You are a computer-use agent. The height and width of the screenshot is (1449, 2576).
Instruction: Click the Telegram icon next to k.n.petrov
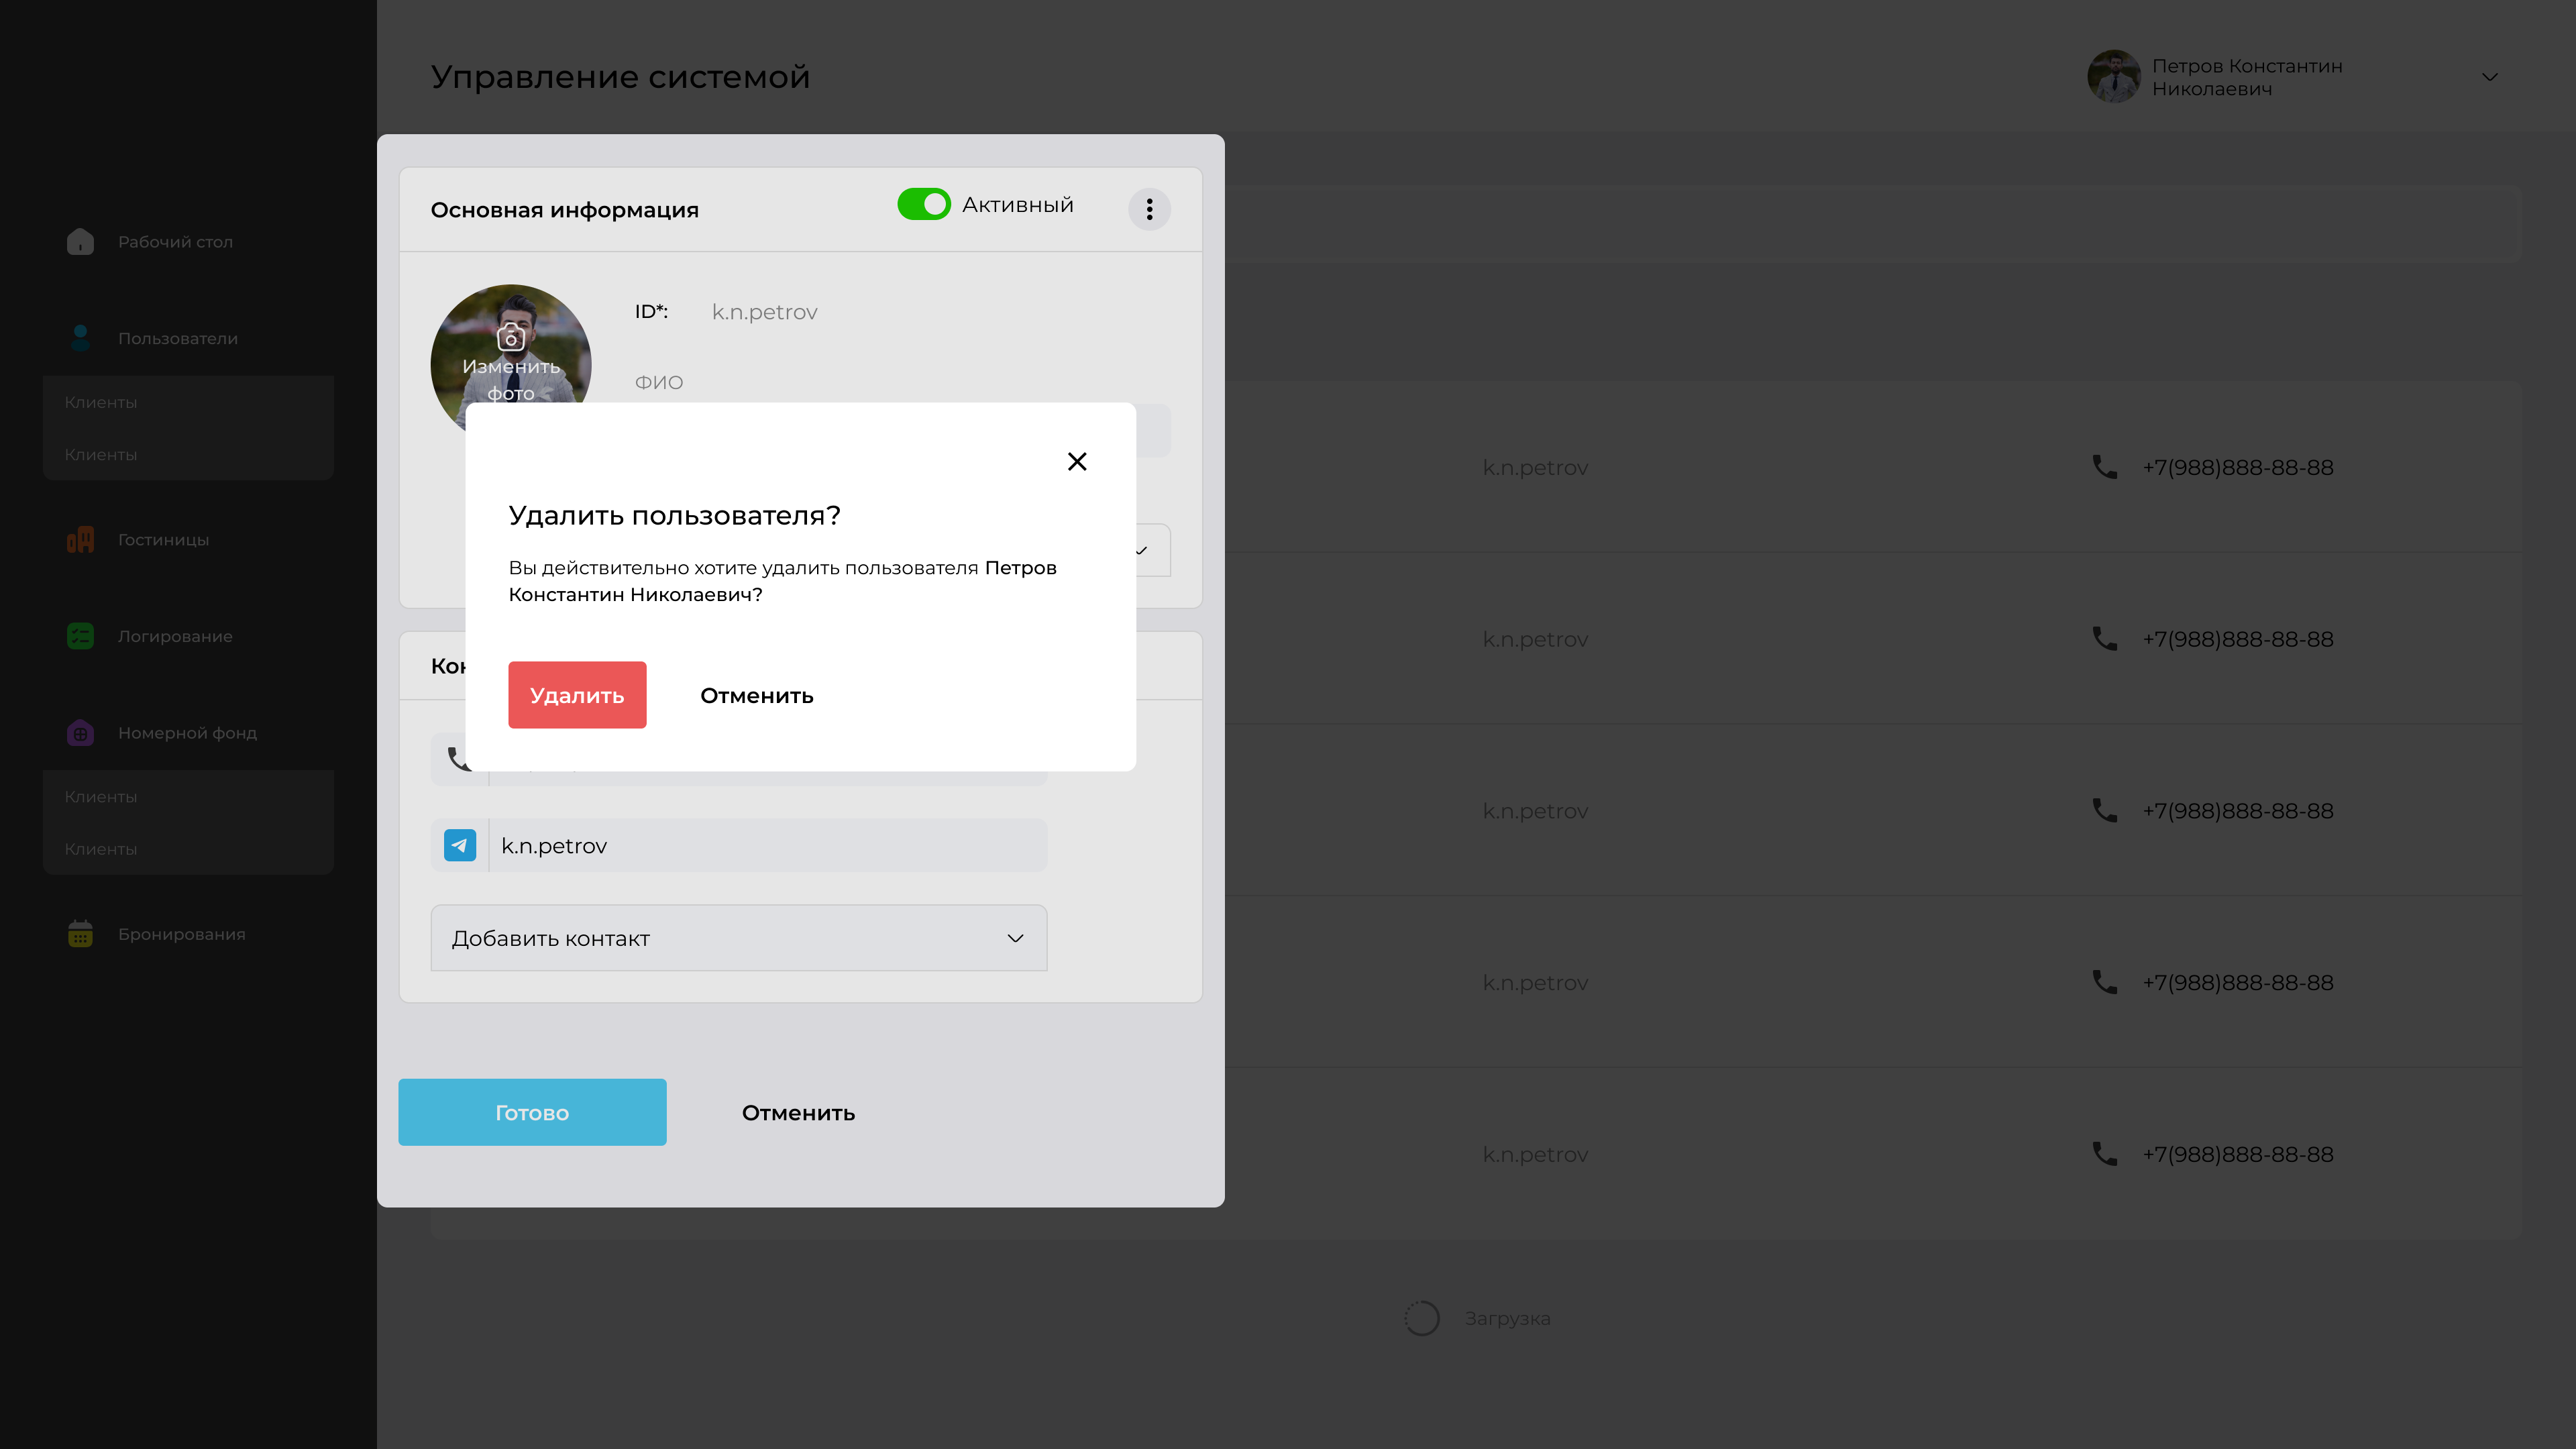point(460,845)
